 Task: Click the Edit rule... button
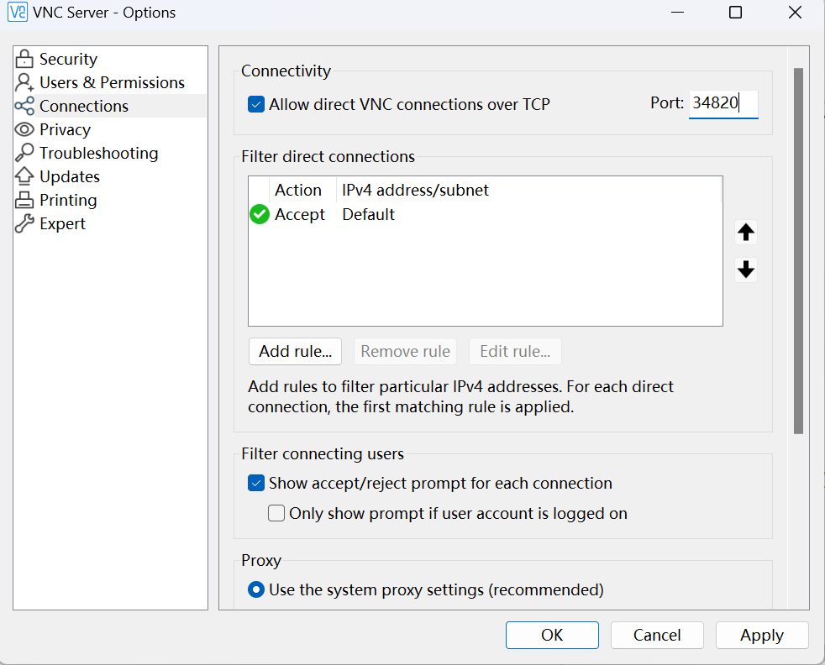pos(515,351)
